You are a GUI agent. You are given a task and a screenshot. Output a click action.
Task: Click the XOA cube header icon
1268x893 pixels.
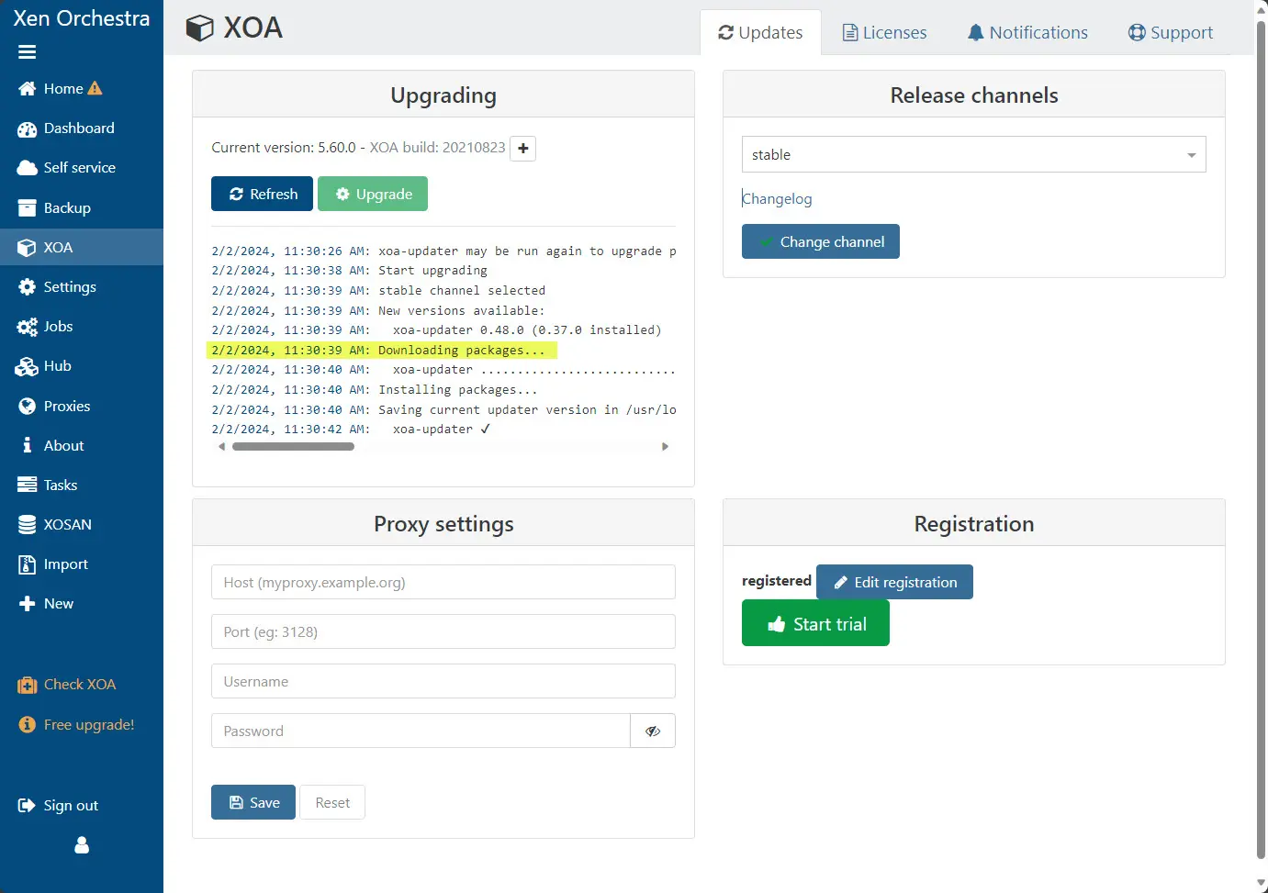(199, 28)
